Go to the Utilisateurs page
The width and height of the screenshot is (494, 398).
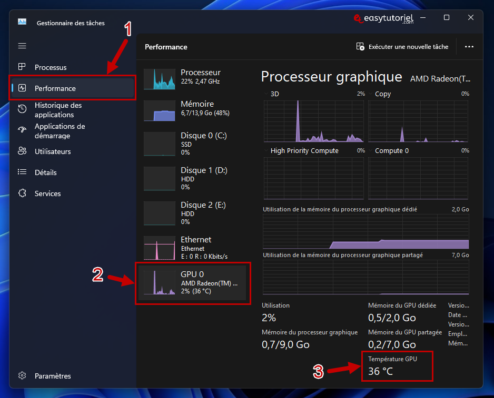point(73,151)
